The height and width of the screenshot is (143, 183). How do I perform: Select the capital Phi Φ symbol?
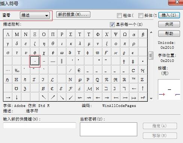click(98, 34)
